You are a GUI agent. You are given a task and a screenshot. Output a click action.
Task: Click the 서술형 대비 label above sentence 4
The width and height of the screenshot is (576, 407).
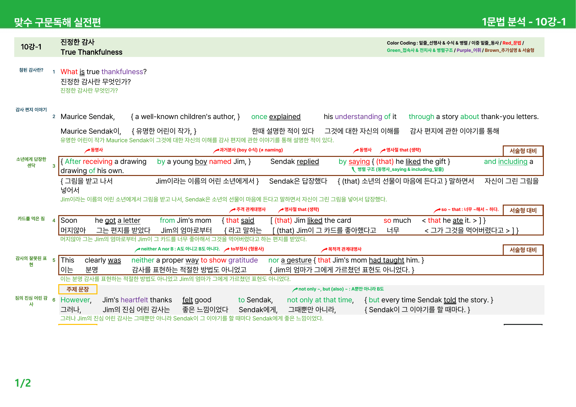523,210
